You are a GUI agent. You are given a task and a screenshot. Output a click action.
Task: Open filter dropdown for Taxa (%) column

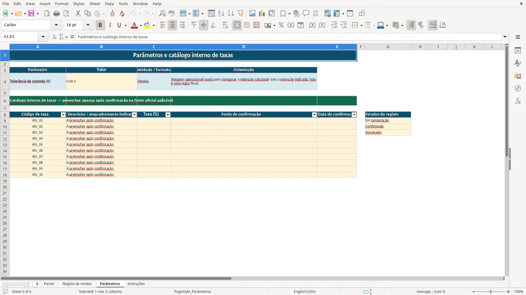pyautogui.click(x=168, y=115)
